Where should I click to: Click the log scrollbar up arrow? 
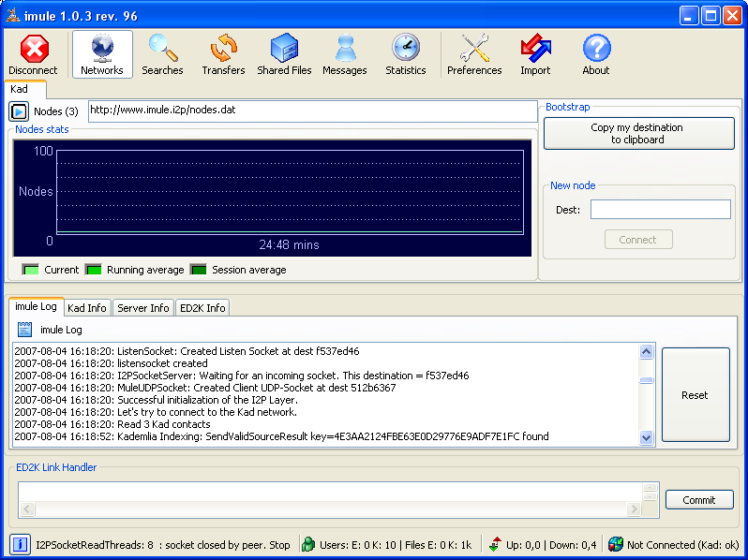click(x=647, y=352)
